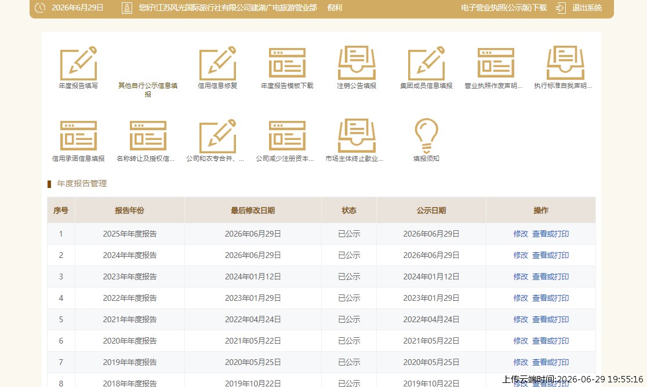Click the 最后修改日期 column header
647x387 pixels.
(x=253, y=211)
